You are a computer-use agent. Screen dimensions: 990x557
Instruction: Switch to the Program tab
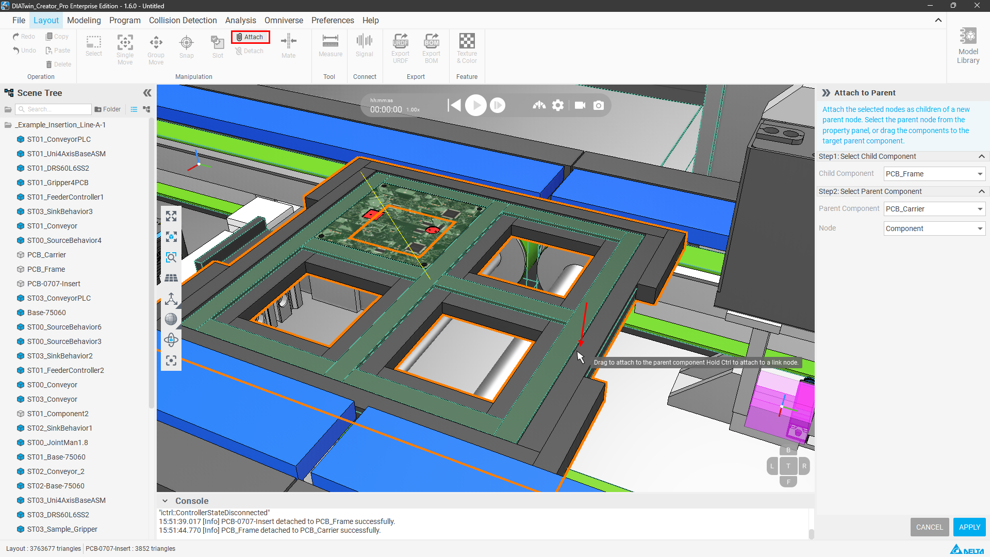tap(125, 20)
